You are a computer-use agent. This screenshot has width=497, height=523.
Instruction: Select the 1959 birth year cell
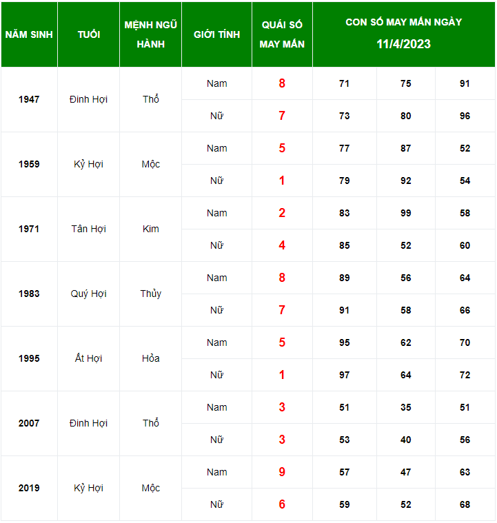coord(29,164)
